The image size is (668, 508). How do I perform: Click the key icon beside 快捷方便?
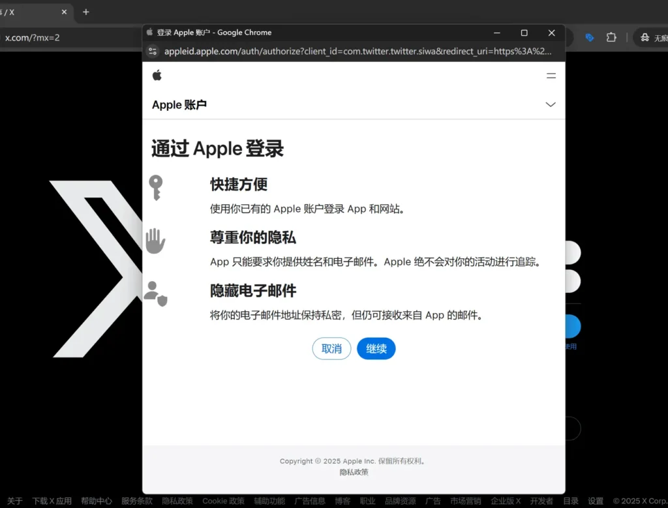click(155, 187)
